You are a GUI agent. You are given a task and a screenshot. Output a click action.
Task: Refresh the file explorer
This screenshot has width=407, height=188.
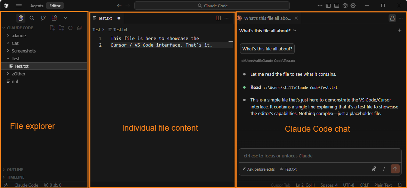[70, 28]
